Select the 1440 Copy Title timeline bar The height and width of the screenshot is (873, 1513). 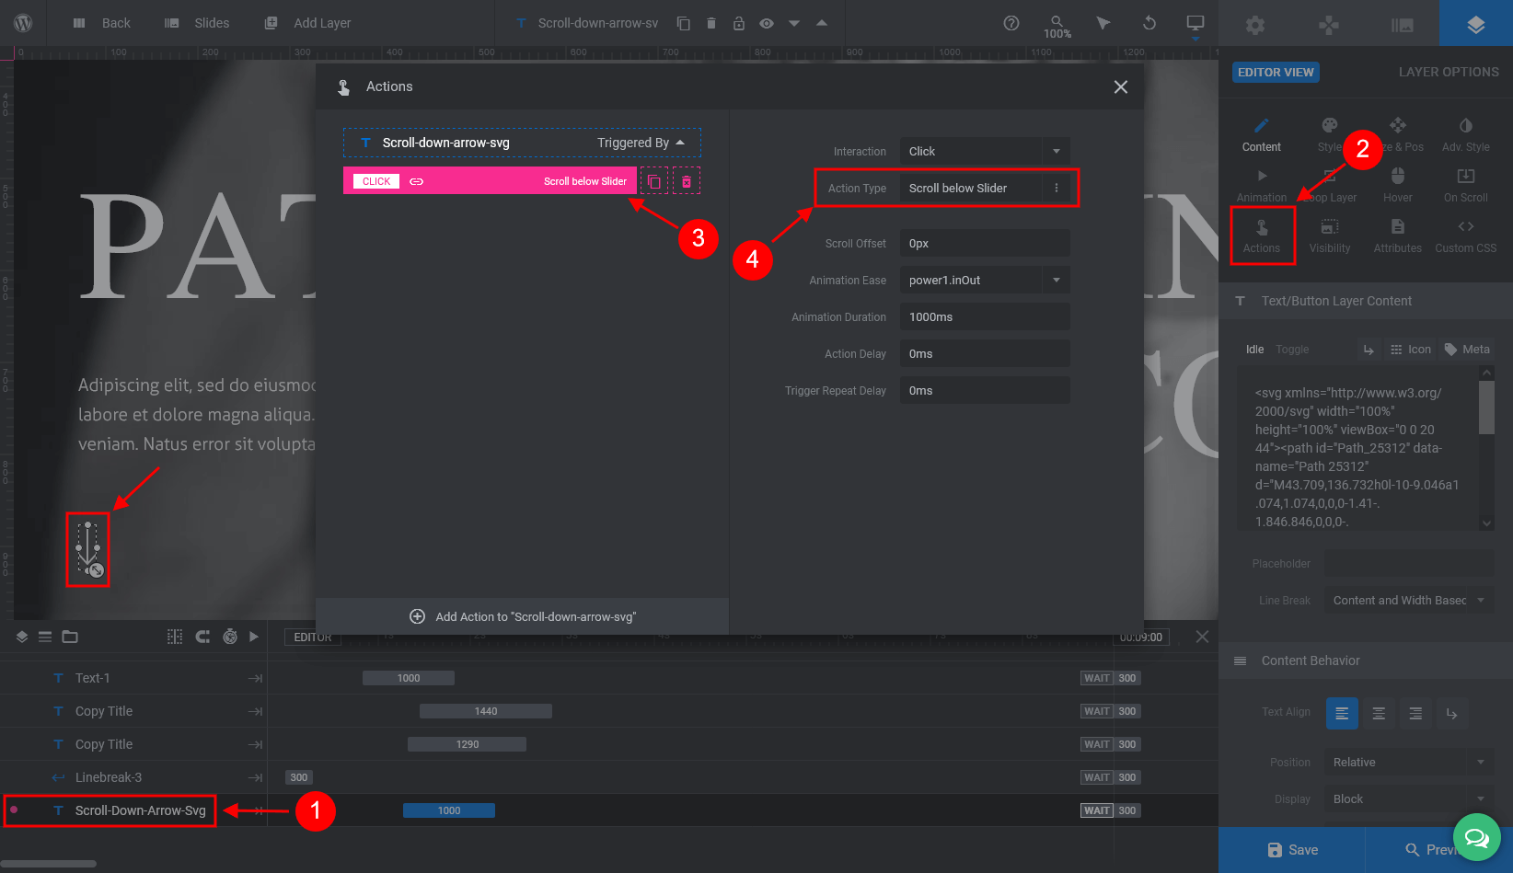click(486, 711)
